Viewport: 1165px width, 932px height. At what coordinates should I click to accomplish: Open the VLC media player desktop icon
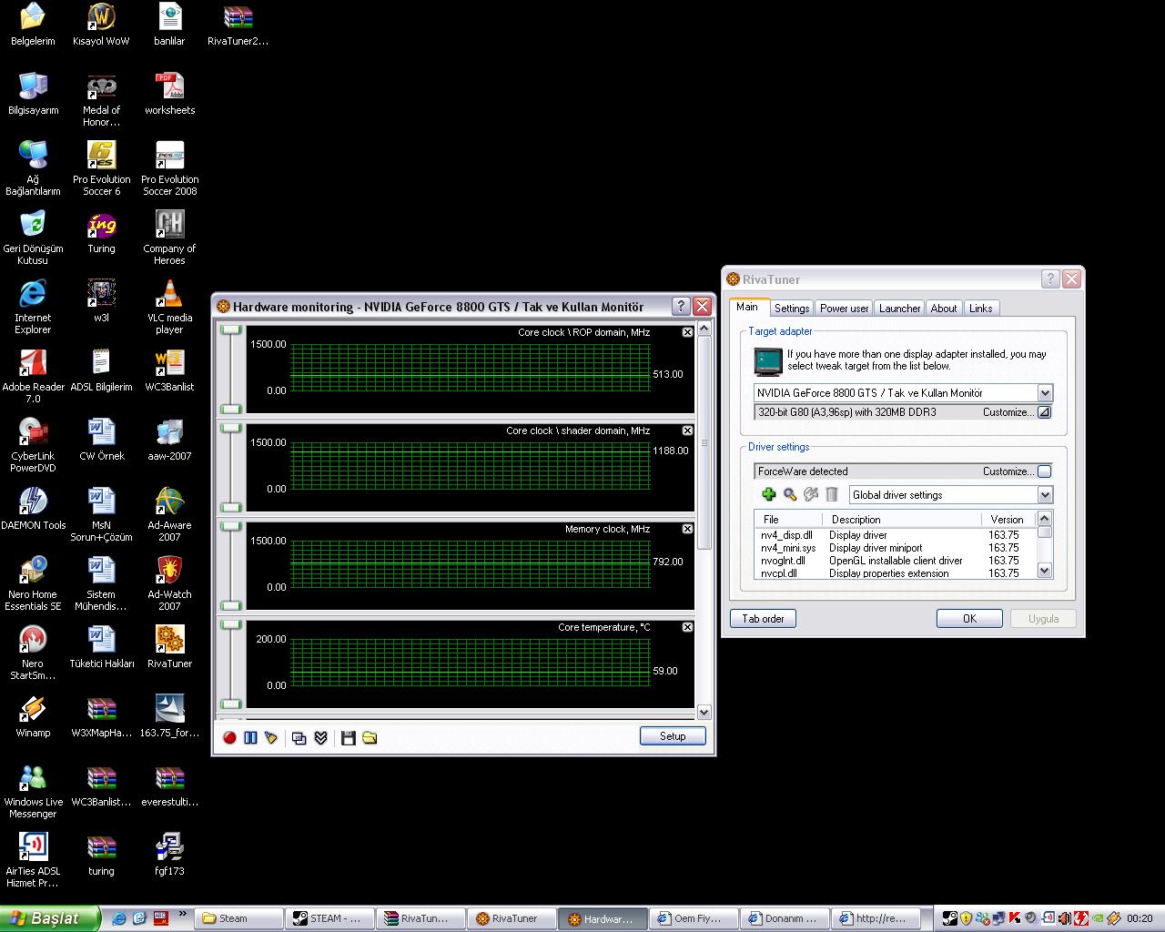tap(169, 306)
